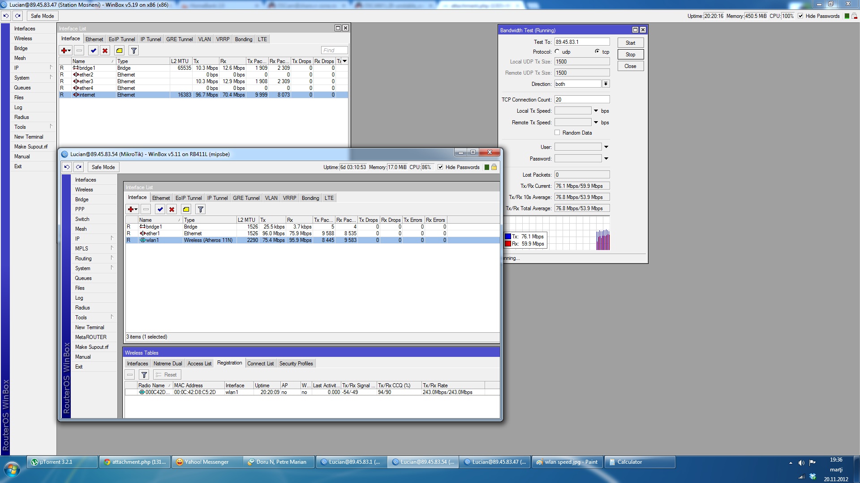
Task: Click the filter funnel icon in the front Interface List
Action: (201, 209)
